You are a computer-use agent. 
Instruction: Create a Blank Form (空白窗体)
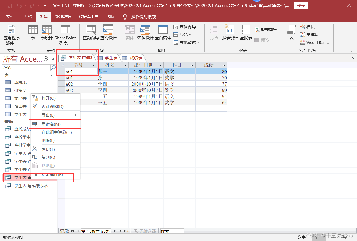point(163,33)
